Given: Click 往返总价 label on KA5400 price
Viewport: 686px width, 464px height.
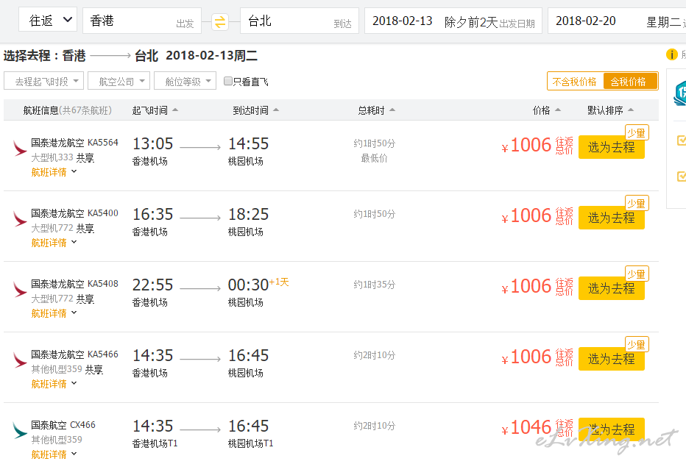Looking at the screenshot, I should pyautogui.click(x=564, y=216).
